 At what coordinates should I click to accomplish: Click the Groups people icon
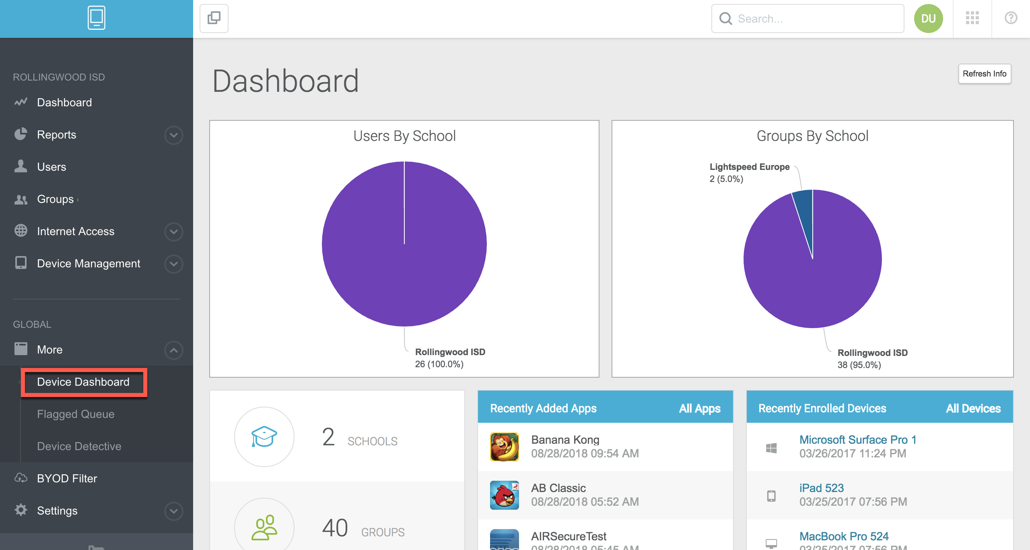21,199
